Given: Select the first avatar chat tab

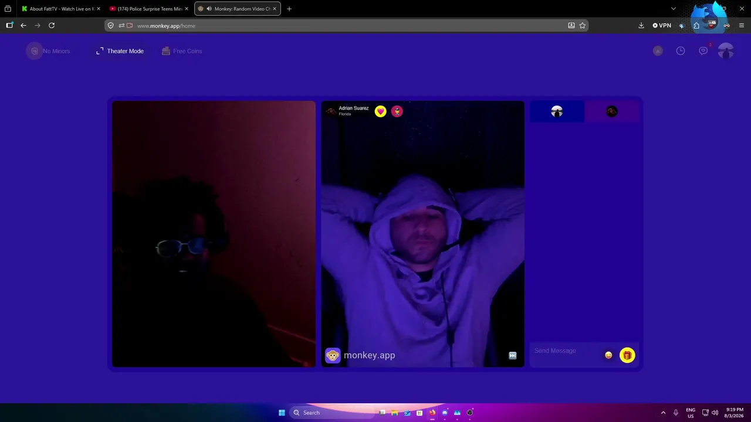Looking at the screenshot, I should click(x=557, y=111).
